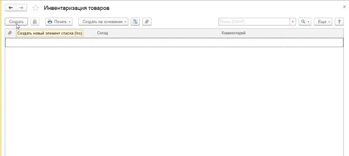The width and height of the screenshot is (349, 156).
Task: Go forward using the right arrow button
Action: (22, 8)
